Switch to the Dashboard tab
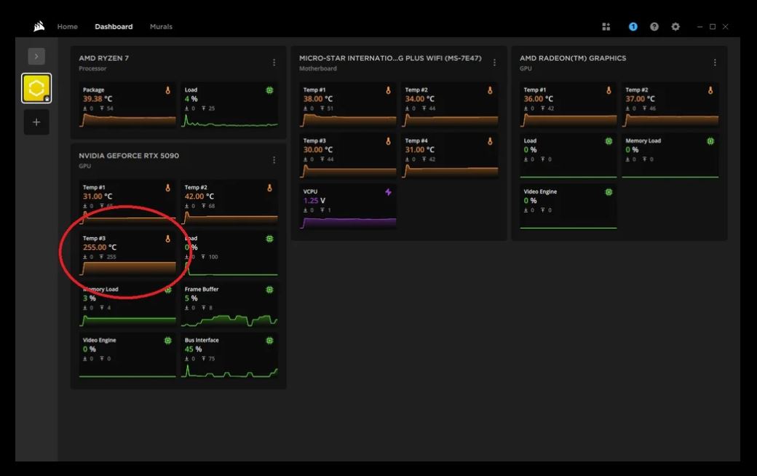The height and width of the screenshot is (476, 757). click(114, 26)
